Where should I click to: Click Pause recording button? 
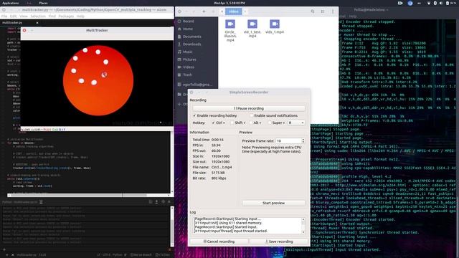tap(249, 108)
